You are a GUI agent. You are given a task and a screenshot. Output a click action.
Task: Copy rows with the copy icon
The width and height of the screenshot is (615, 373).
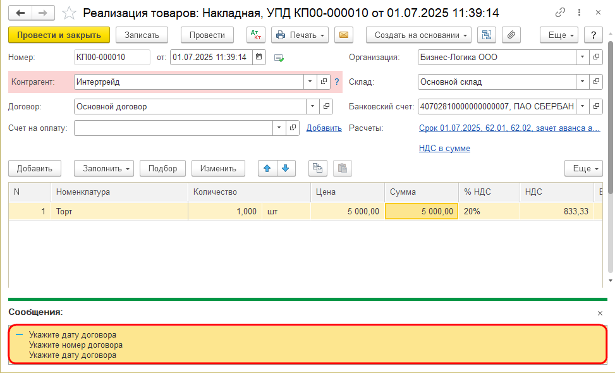click(318, 168)
